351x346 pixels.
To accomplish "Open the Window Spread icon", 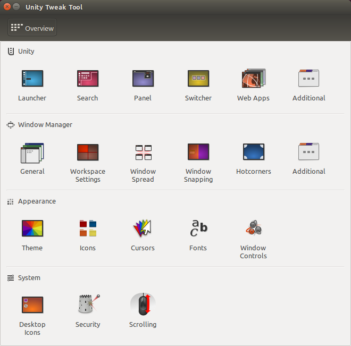I will (143, 153).
